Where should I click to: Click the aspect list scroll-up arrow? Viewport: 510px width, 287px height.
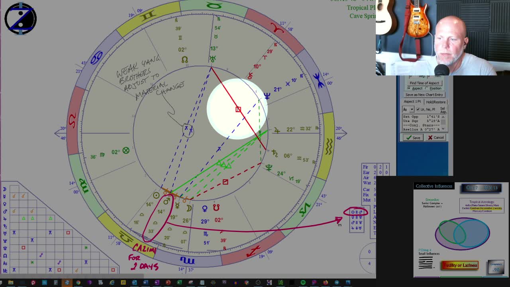pos(443,117)
